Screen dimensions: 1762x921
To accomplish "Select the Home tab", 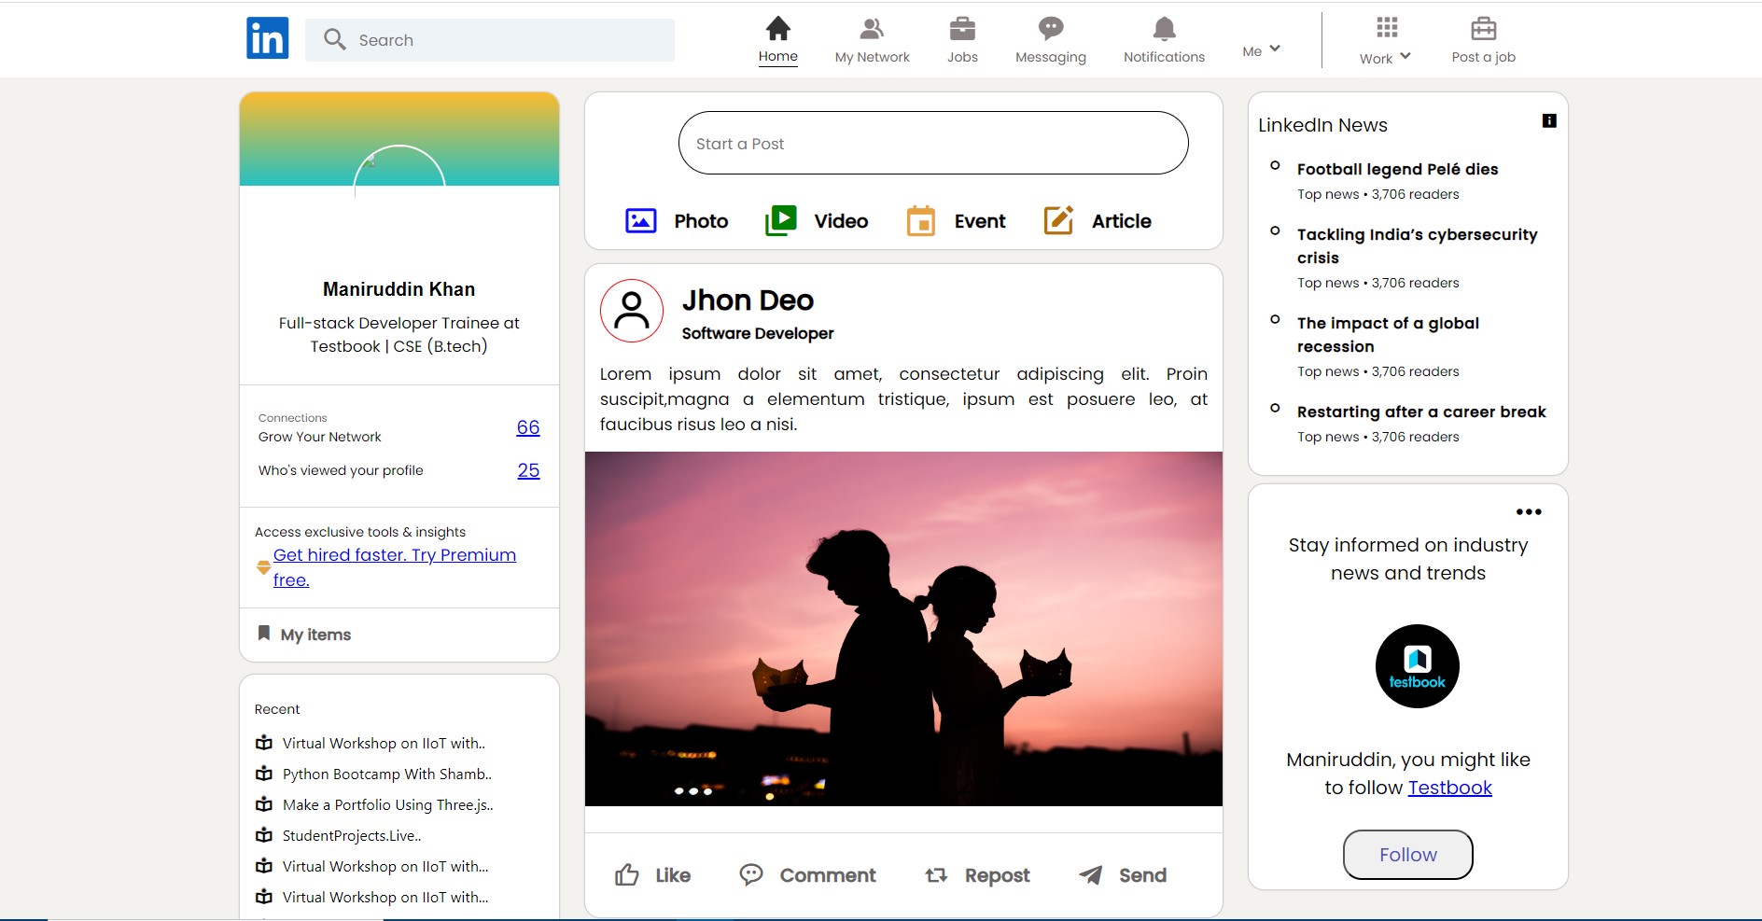I will coord(777,40).
